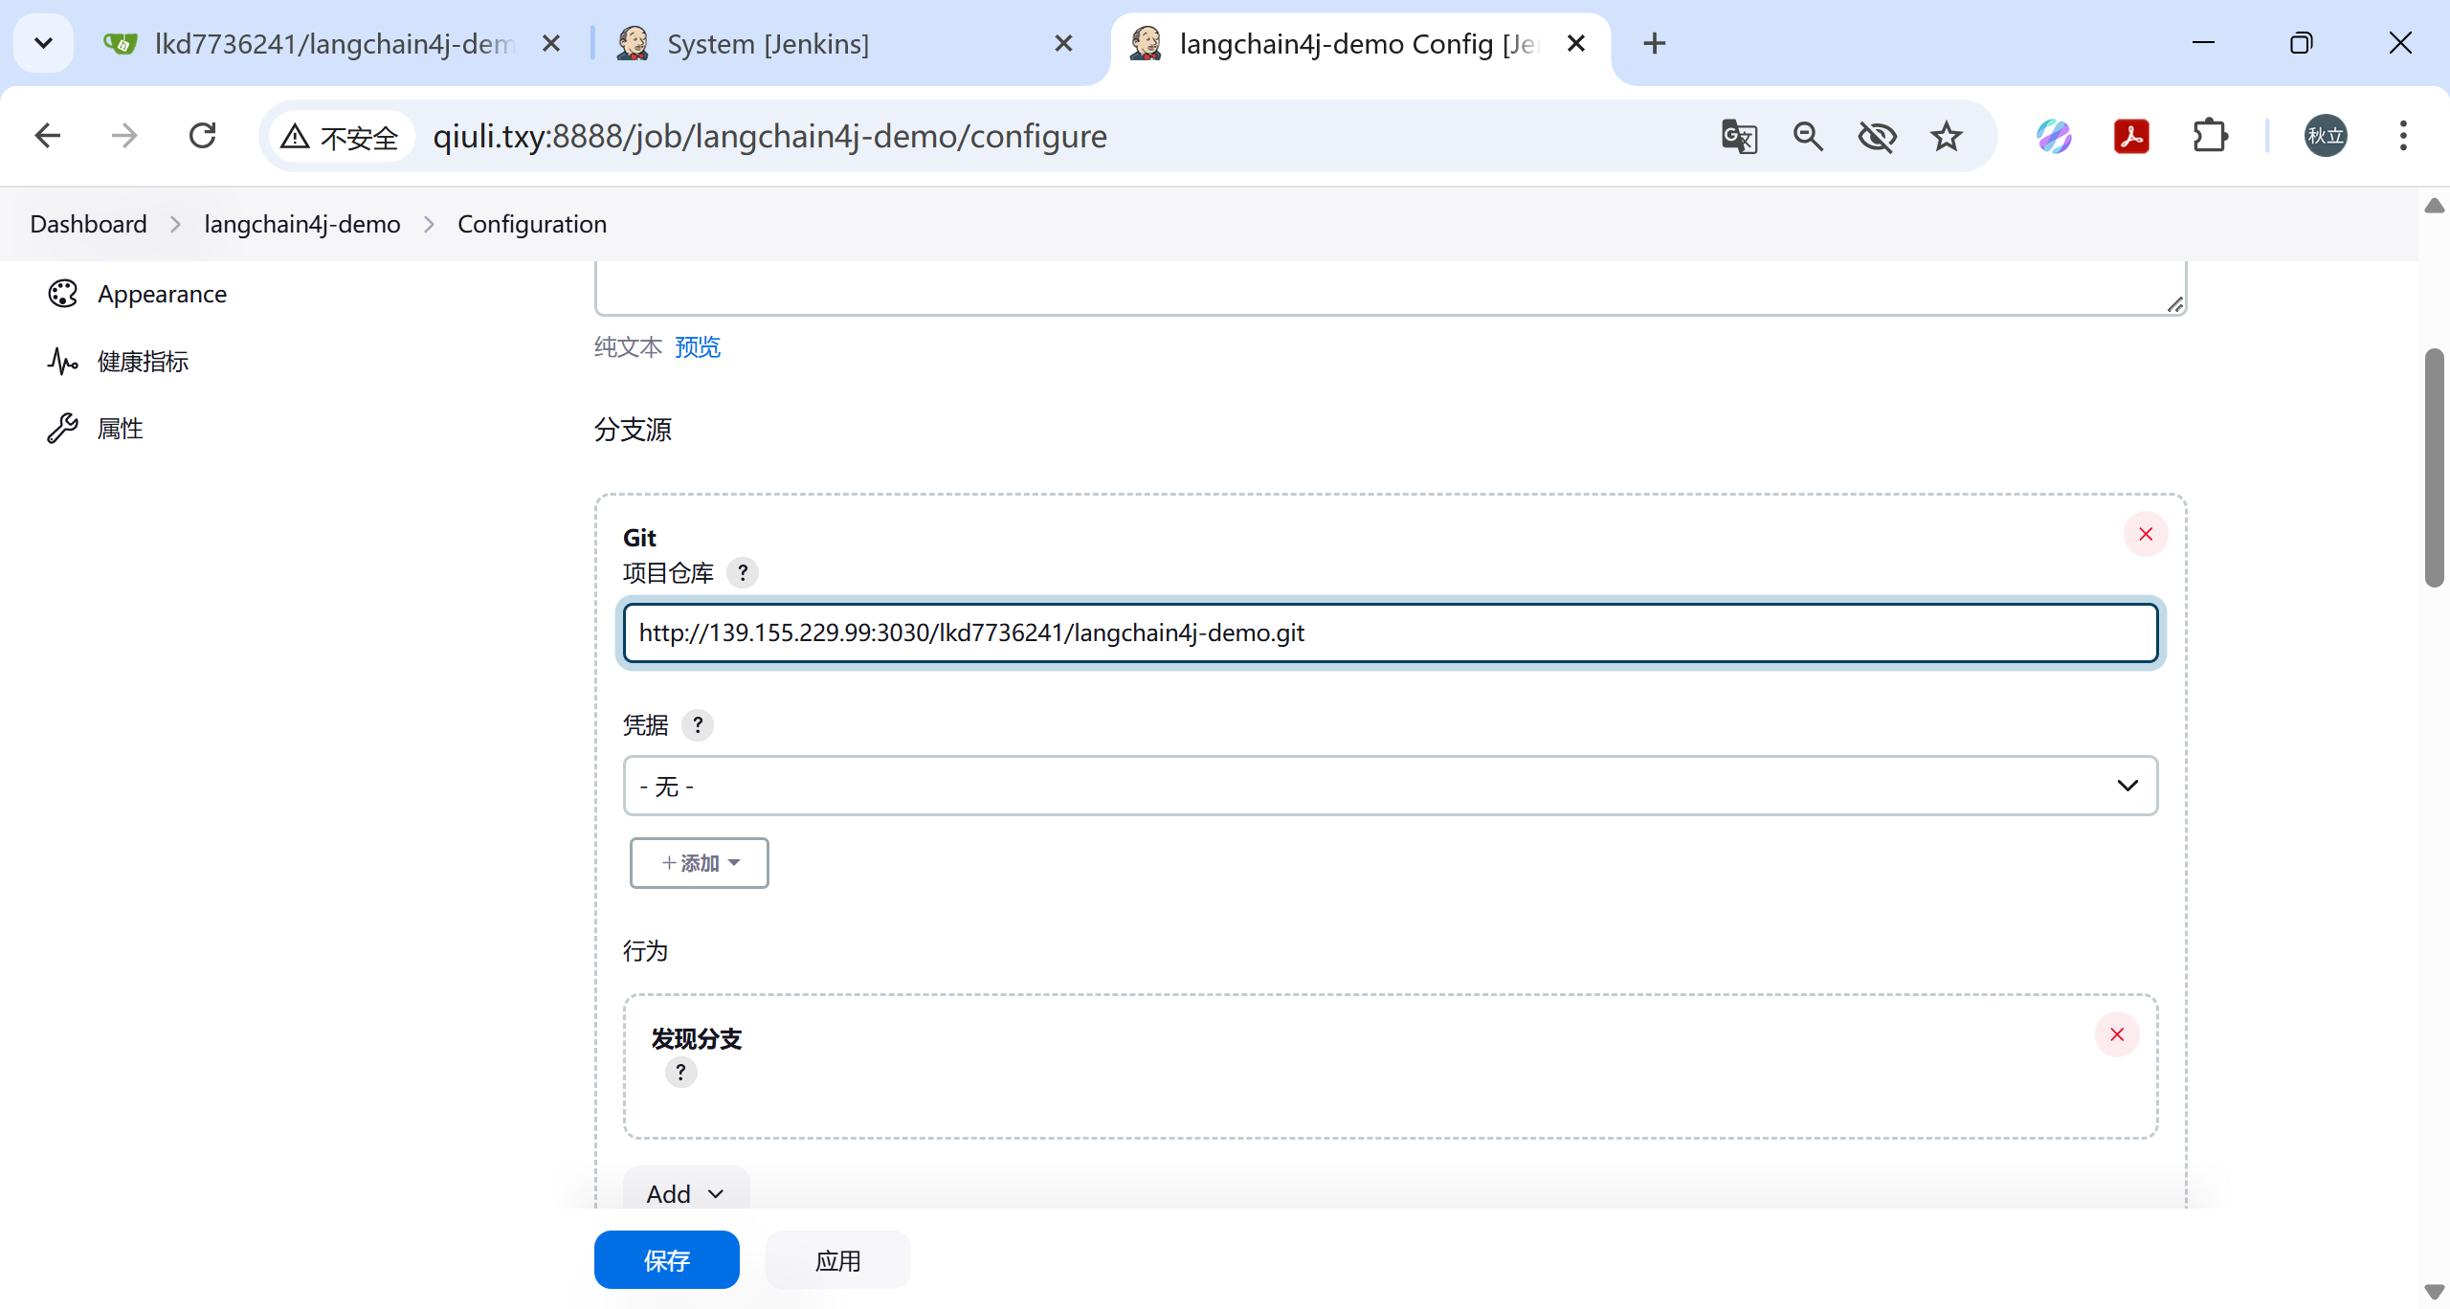Click the 属性 wrench icon
This screenshot has height=1309, width=2450.
point(63,429)
